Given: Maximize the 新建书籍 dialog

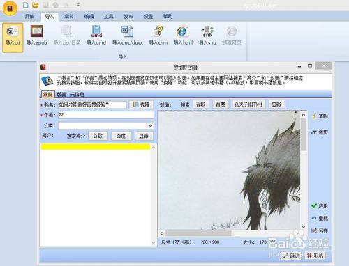Looking at the screenshot, I should (x=310, y=66).
